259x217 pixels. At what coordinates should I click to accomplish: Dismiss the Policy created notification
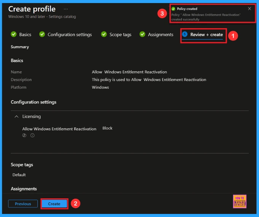point(249,9)
